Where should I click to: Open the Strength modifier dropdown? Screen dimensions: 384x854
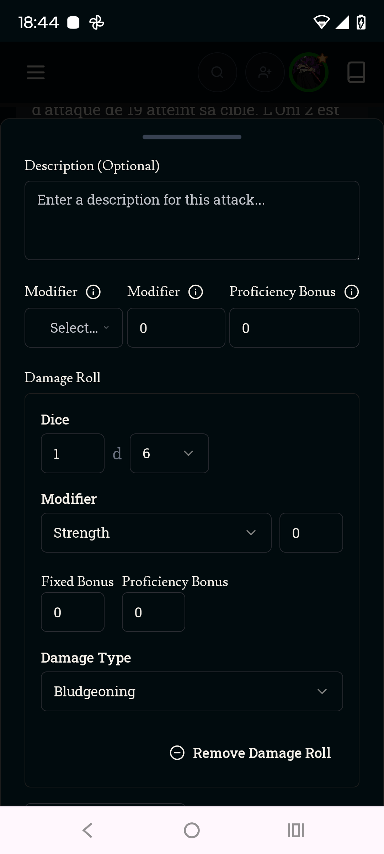[156, 533]
